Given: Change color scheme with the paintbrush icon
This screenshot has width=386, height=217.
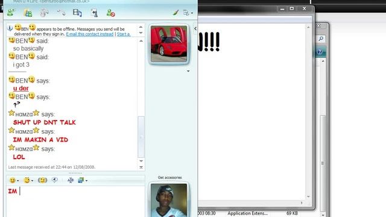Looking at the screenshot, I should (x=176, y=12).
